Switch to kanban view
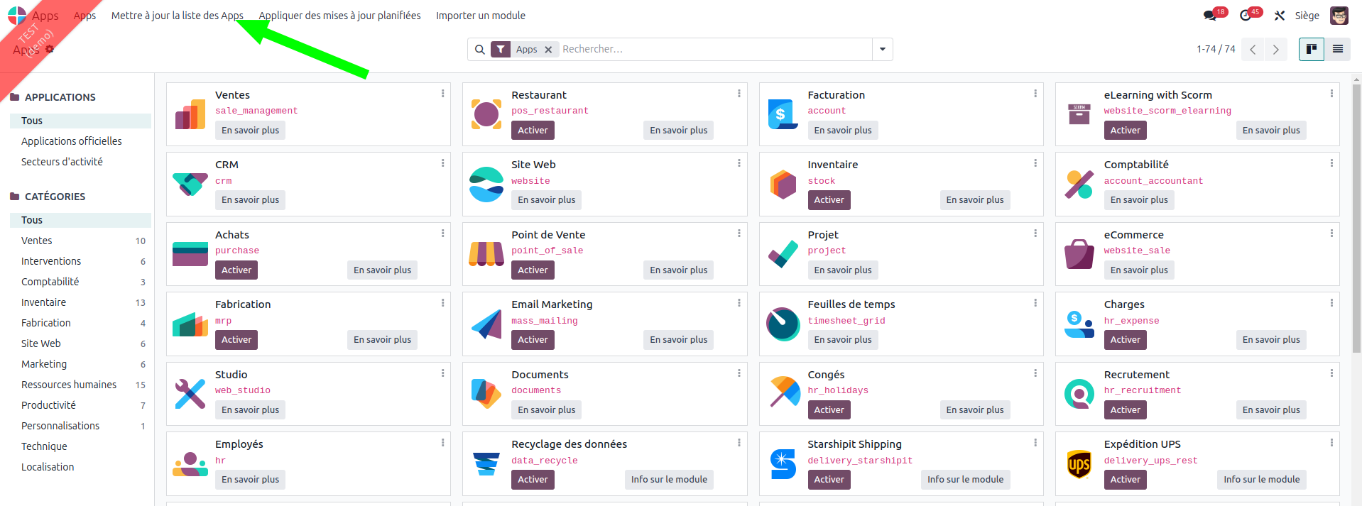Viewport: 1362px width, 506px height. pos(1311,49)
